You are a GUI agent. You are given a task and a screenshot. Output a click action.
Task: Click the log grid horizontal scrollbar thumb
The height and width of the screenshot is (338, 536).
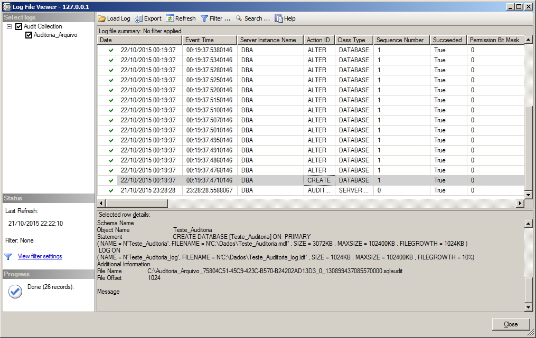pos(137,203)
